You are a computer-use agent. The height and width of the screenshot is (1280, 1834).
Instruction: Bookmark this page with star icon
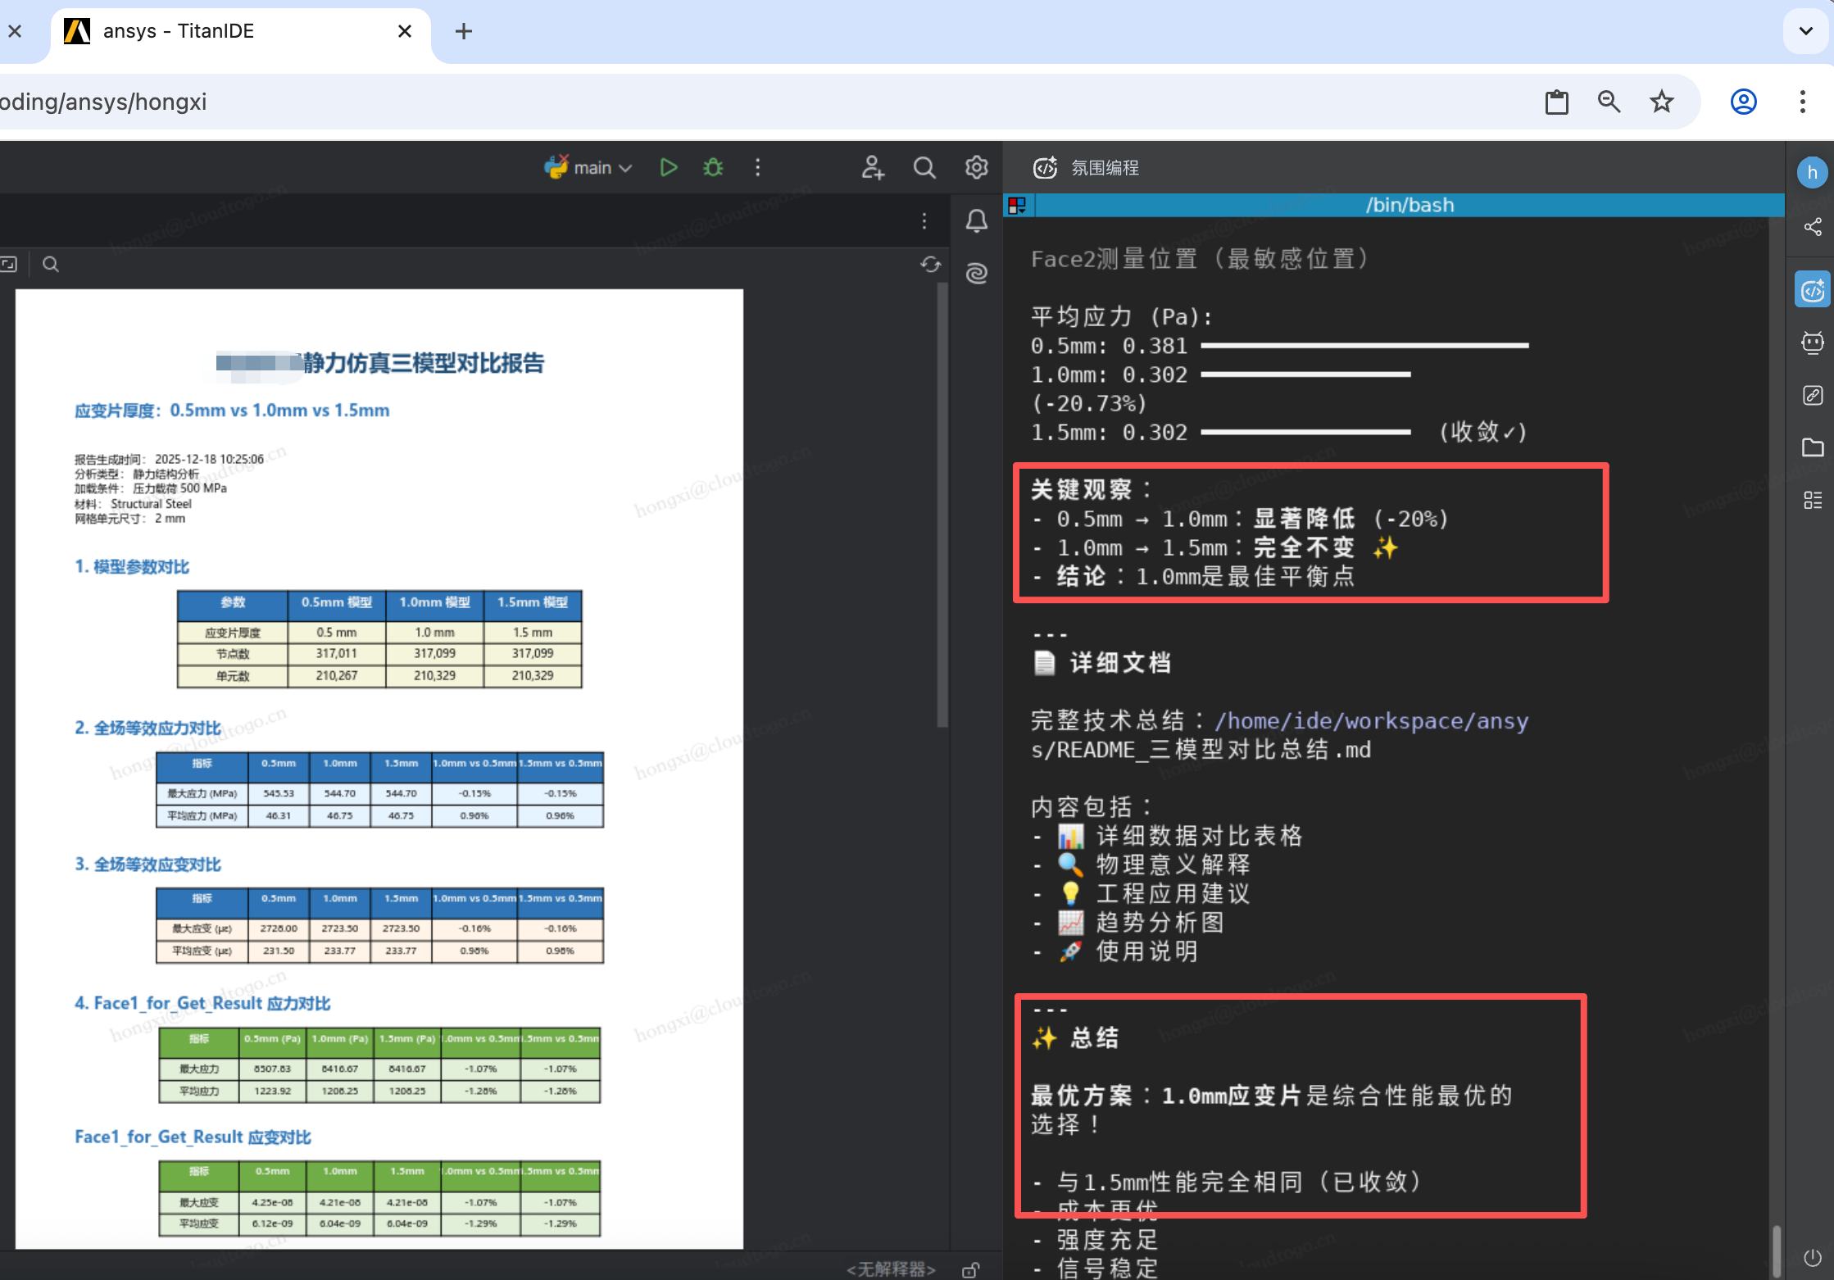click(x=1661, y=102)
